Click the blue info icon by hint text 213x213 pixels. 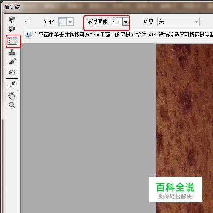tap(28, 35)
